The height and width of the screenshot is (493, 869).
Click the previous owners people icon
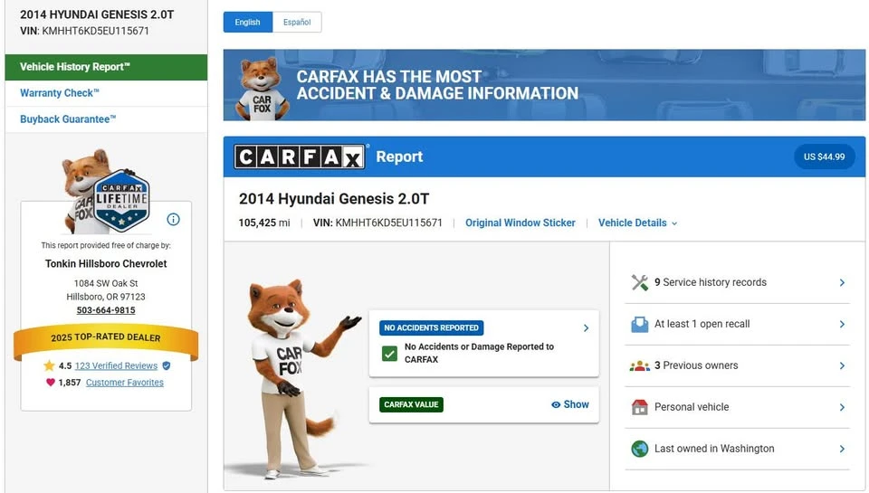tap(640, 365)
